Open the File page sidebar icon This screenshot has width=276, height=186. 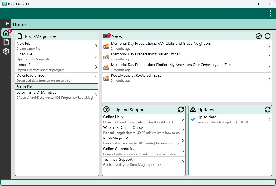pyautogui.click(x=6, y=42)
